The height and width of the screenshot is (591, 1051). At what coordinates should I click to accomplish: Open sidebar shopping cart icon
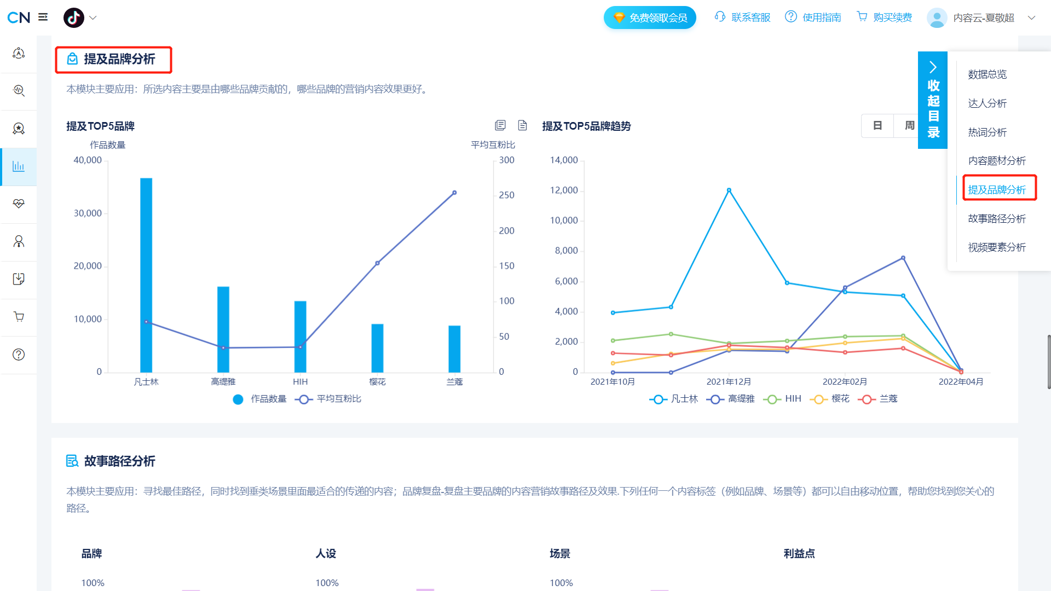coord(19,316)
